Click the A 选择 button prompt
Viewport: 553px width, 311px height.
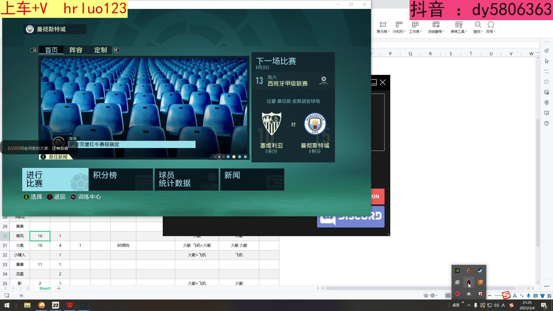33,197
